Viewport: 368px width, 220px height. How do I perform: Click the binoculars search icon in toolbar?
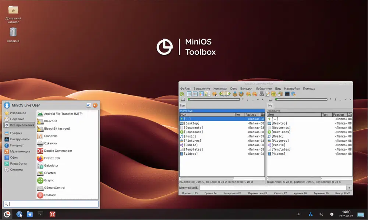tap(262, 94)
